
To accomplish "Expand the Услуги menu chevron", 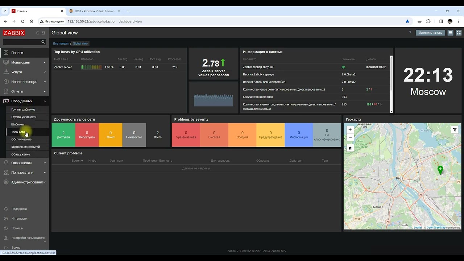I will pyautogui.click(x=45, y=72).
